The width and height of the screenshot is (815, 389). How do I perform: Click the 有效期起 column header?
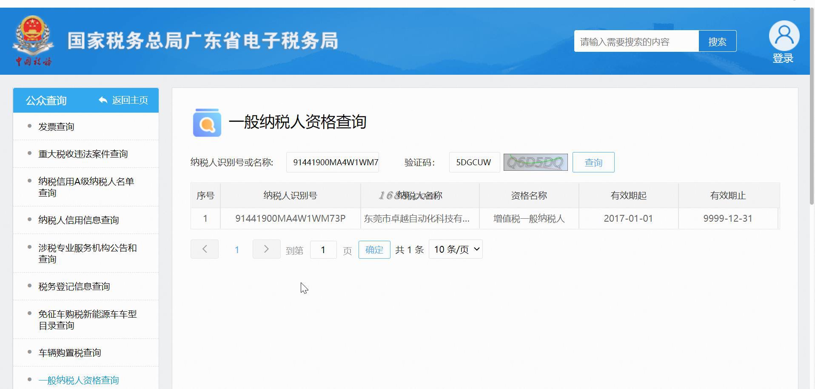pyautogui.click(x=628, y=195)
